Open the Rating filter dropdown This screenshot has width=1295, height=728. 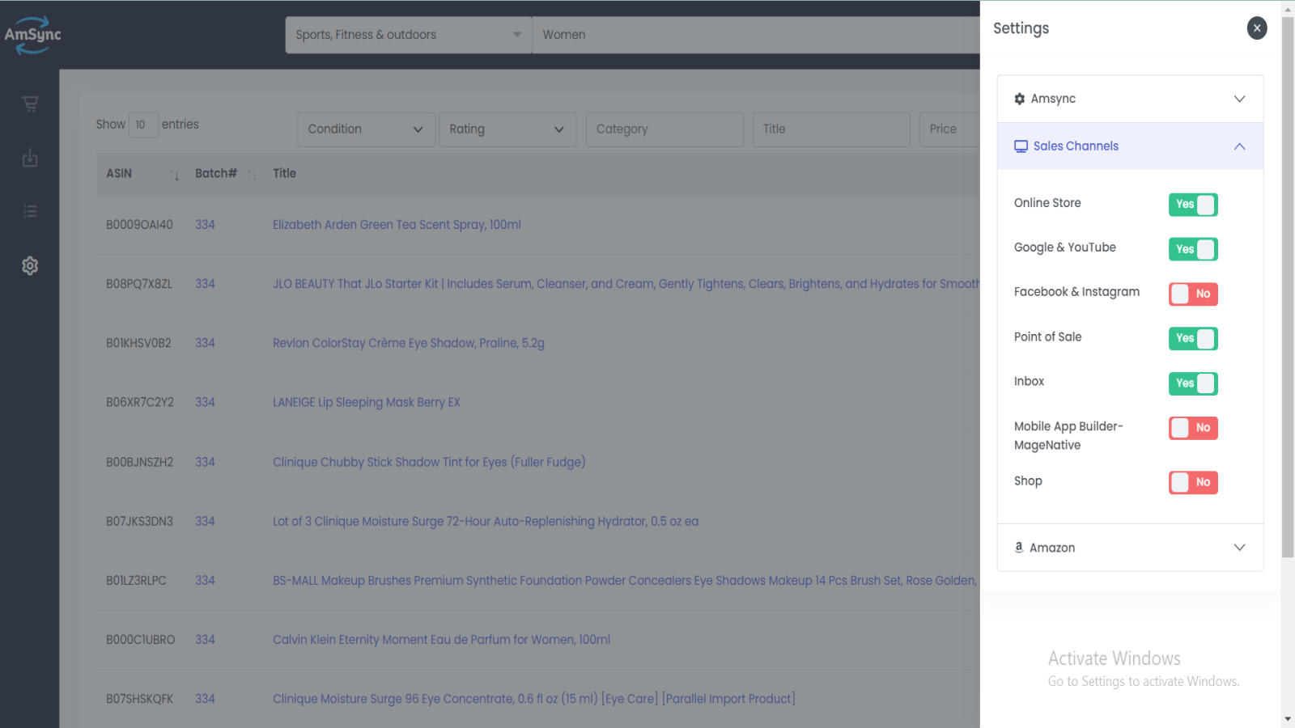tap(507, 129)
